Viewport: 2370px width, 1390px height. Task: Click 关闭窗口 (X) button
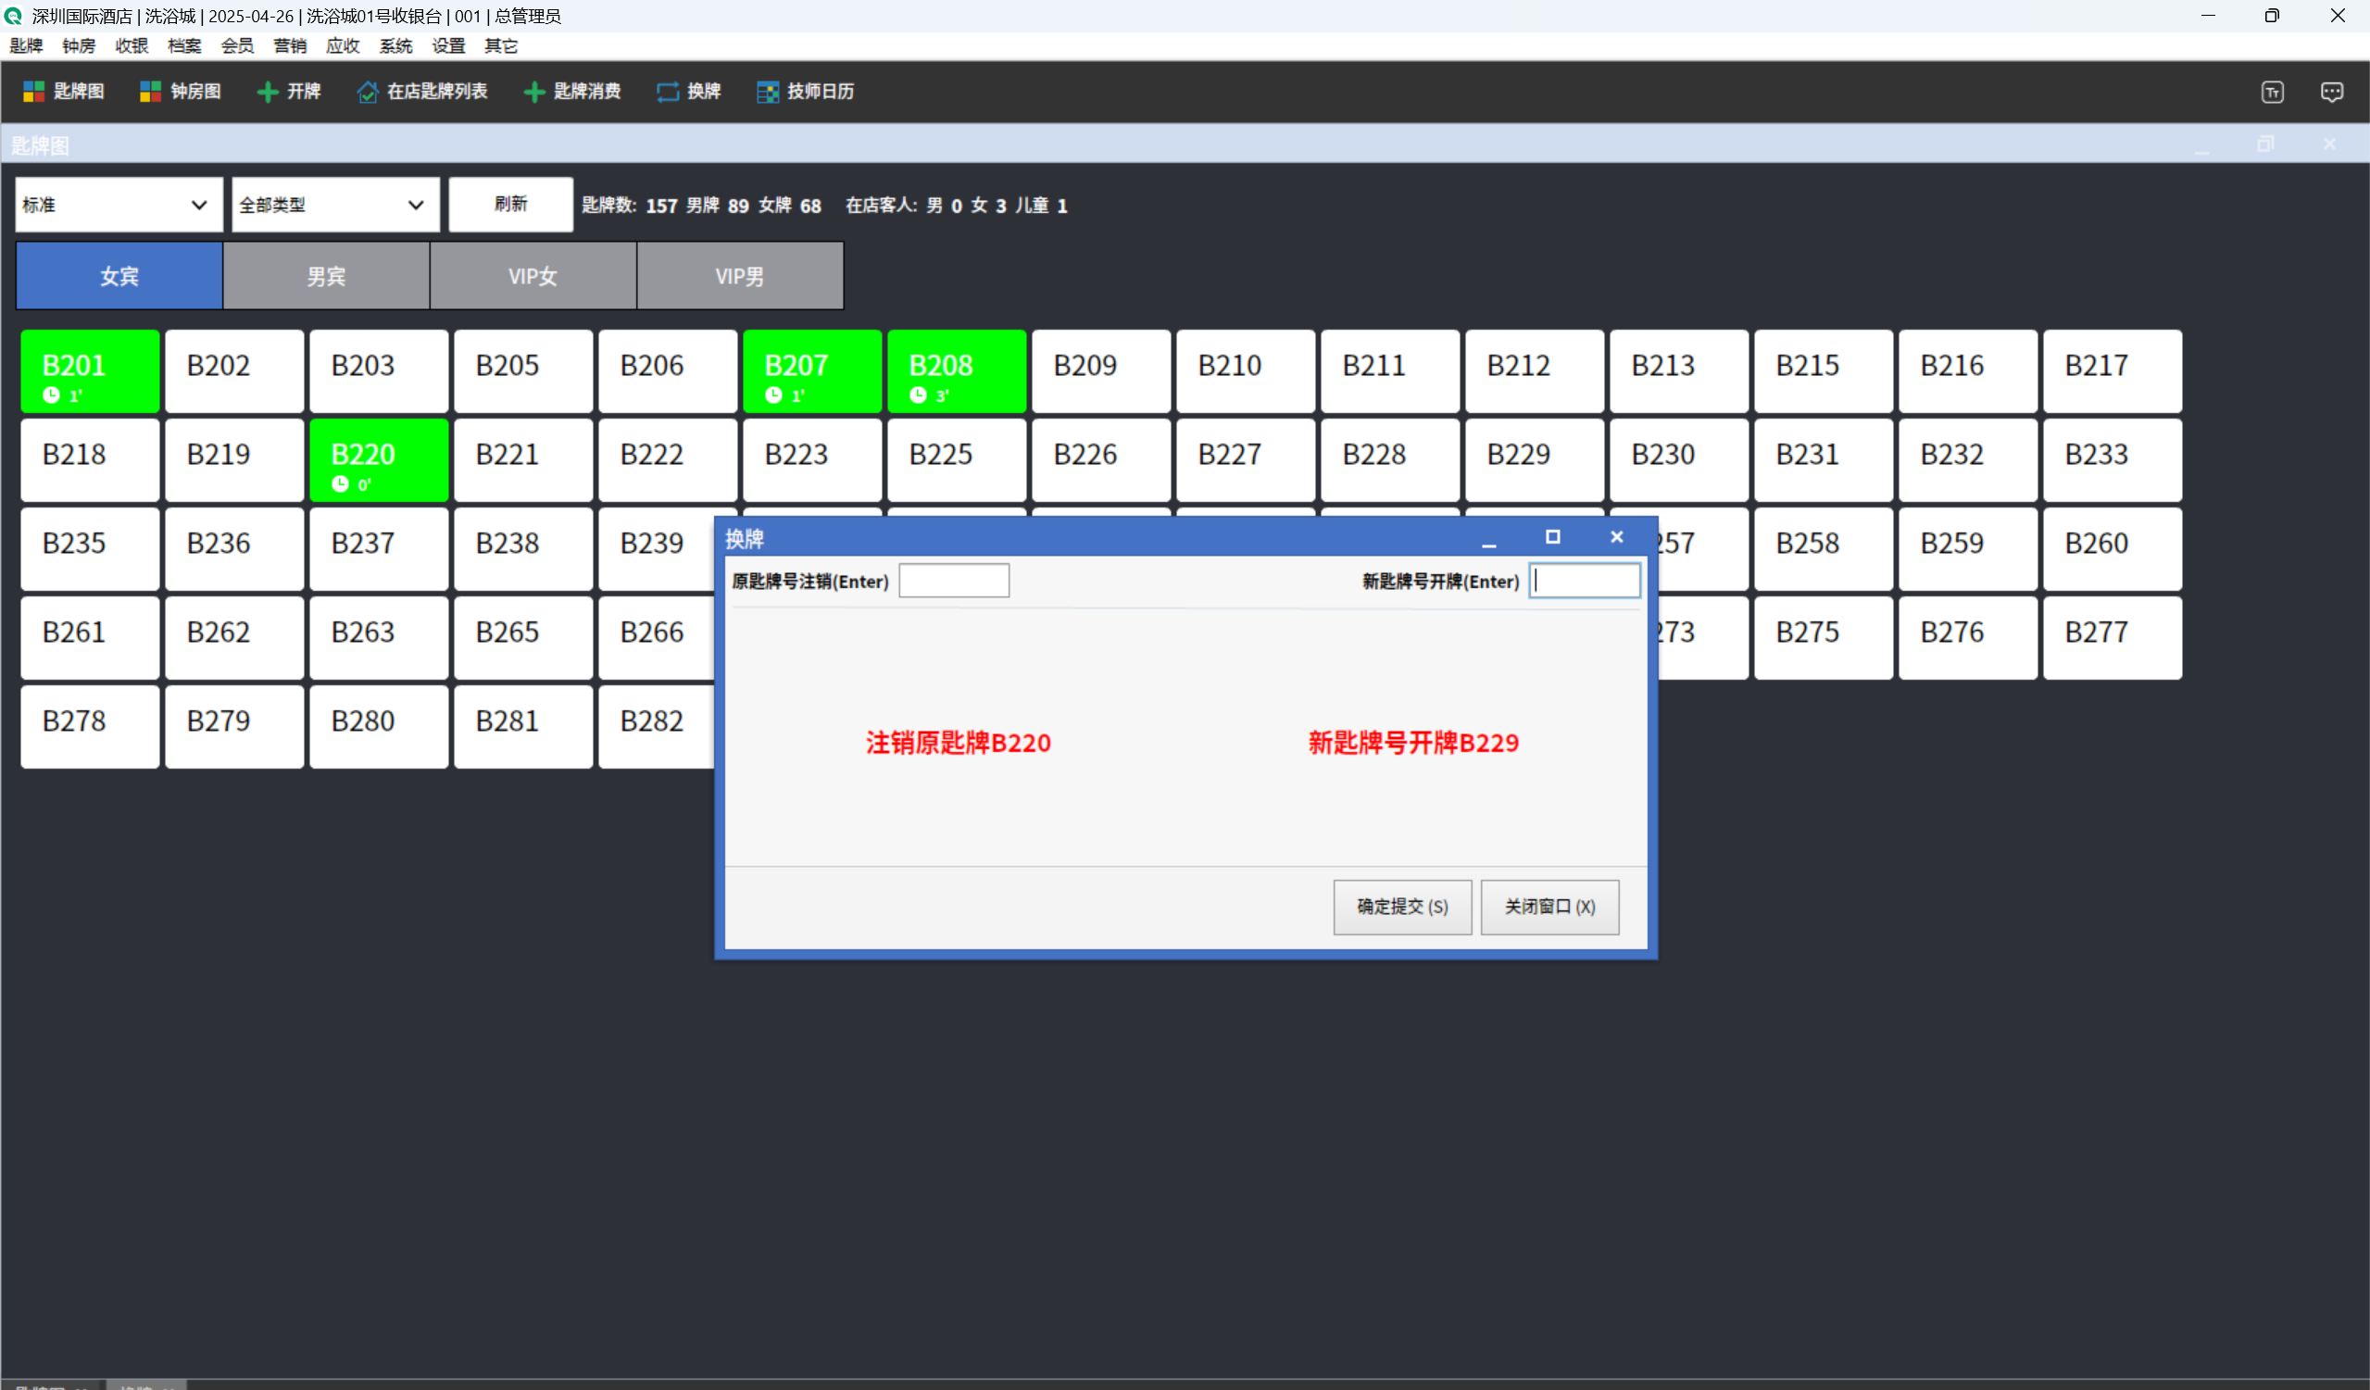(1550, 907)
